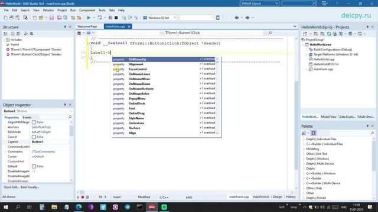Pin the Structure panel

click(65, 27)
